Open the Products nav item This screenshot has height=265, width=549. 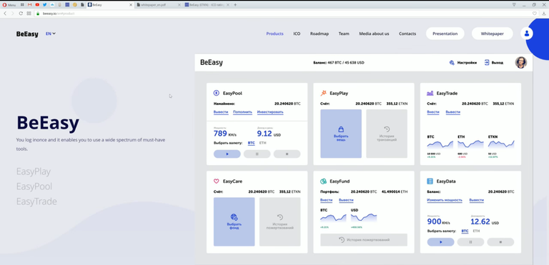pyautogui.click(x=274, y=34)
